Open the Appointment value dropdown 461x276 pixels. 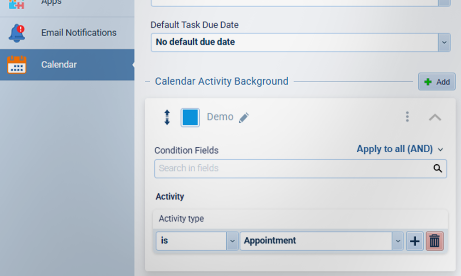click(397, 241)
